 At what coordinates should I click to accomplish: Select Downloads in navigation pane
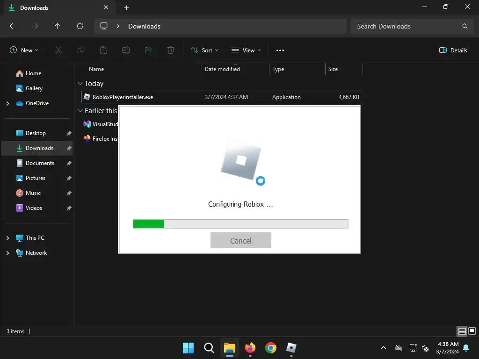click(37, 148)
